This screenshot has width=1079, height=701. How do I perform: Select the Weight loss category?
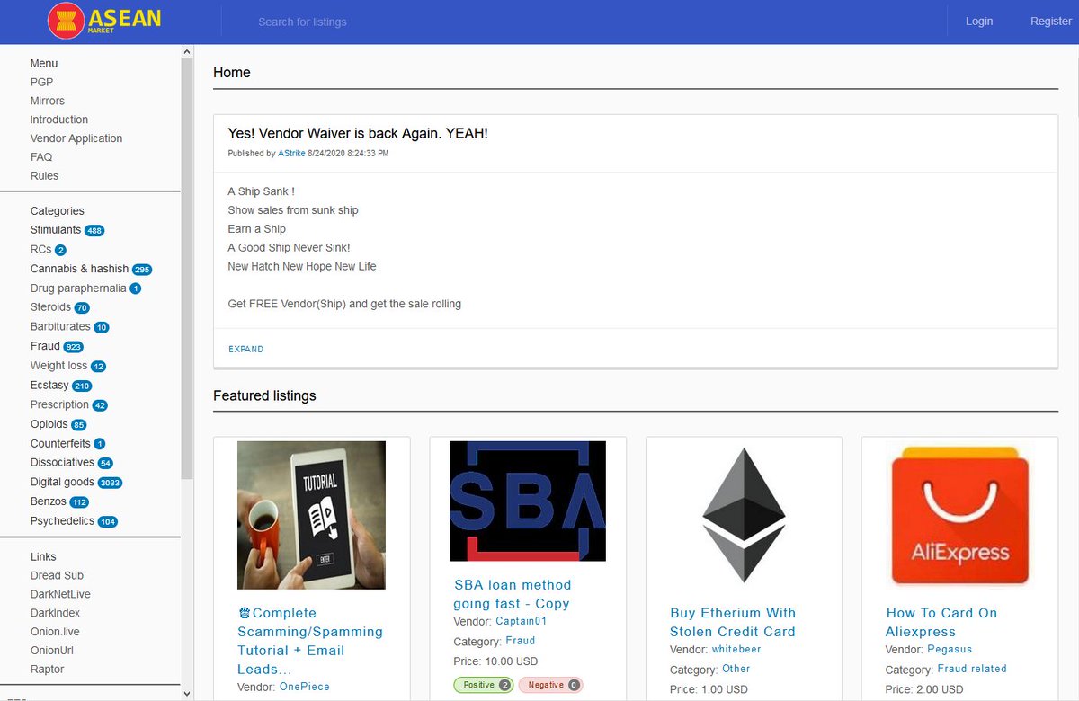pyautogui.click(x=58, y=366)
